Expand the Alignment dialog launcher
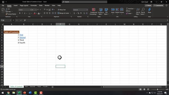Screen dimensions: 169x95 coord(71,17)
